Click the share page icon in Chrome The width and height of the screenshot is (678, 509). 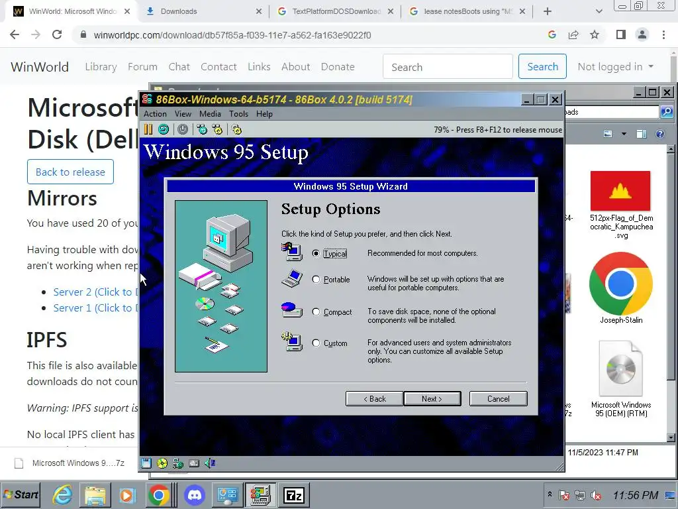tap(573, 35)
